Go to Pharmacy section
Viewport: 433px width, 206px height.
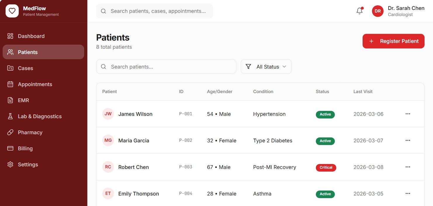[43, 132]
